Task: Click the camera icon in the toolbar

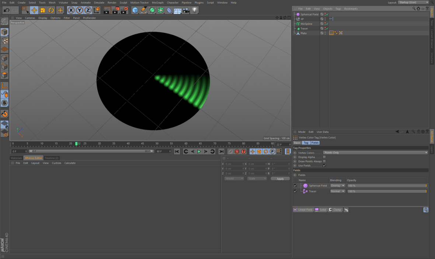Action: point(185,10)
